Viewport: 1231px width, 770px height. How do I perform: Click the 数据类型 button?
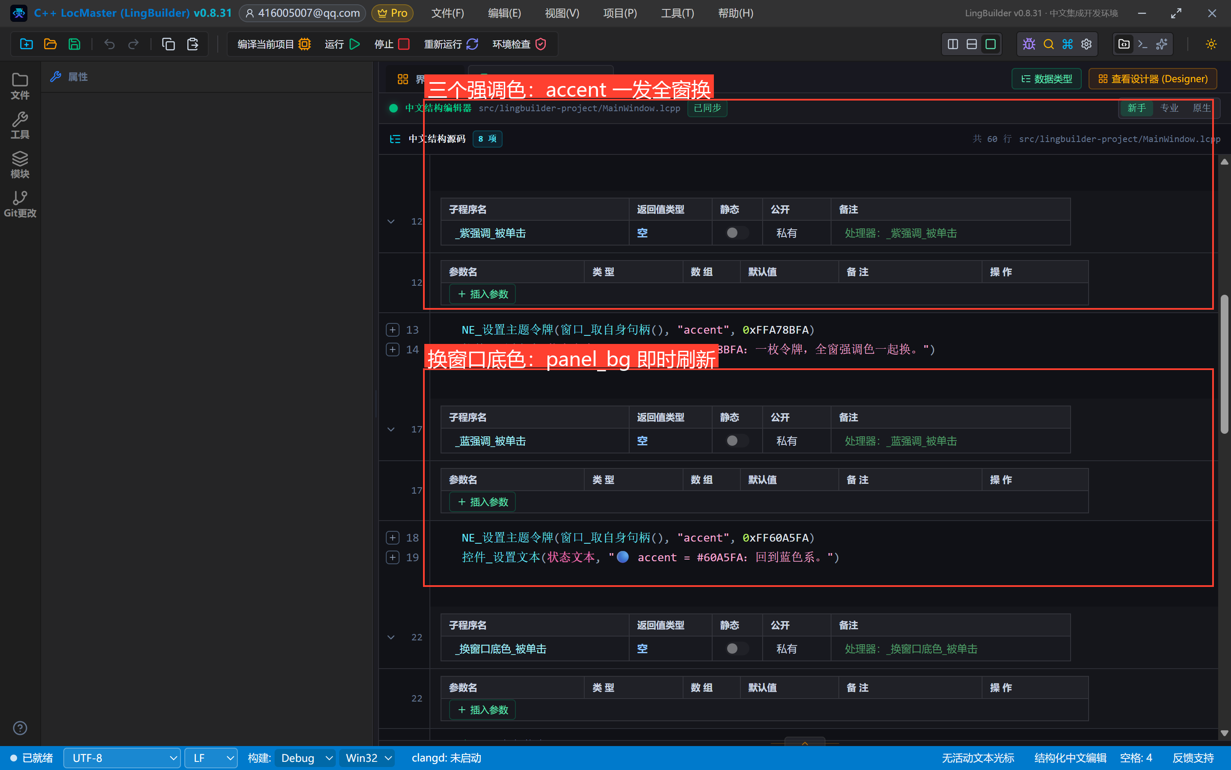(x=1047, y=79)
